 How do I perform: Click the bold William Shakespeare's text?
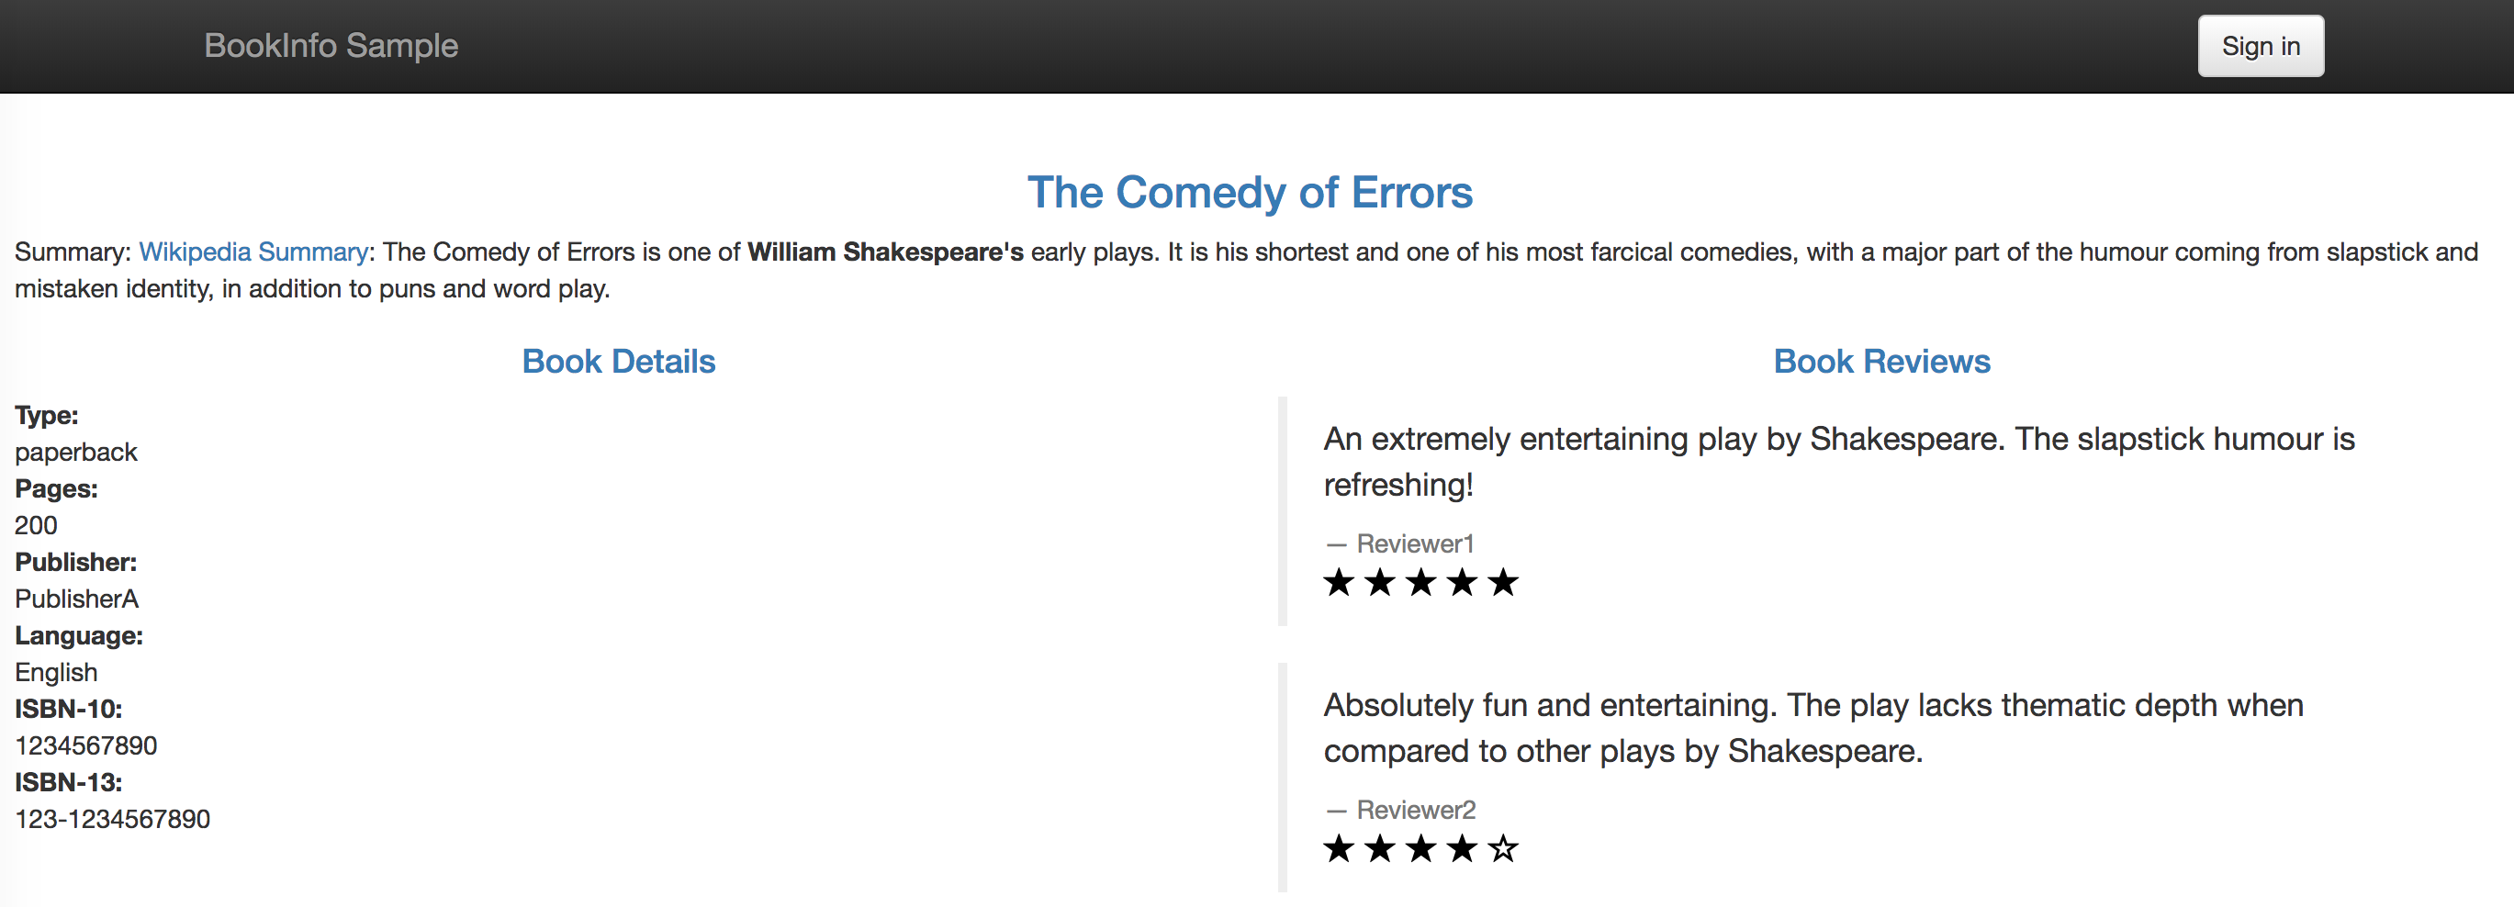point(885,252)
